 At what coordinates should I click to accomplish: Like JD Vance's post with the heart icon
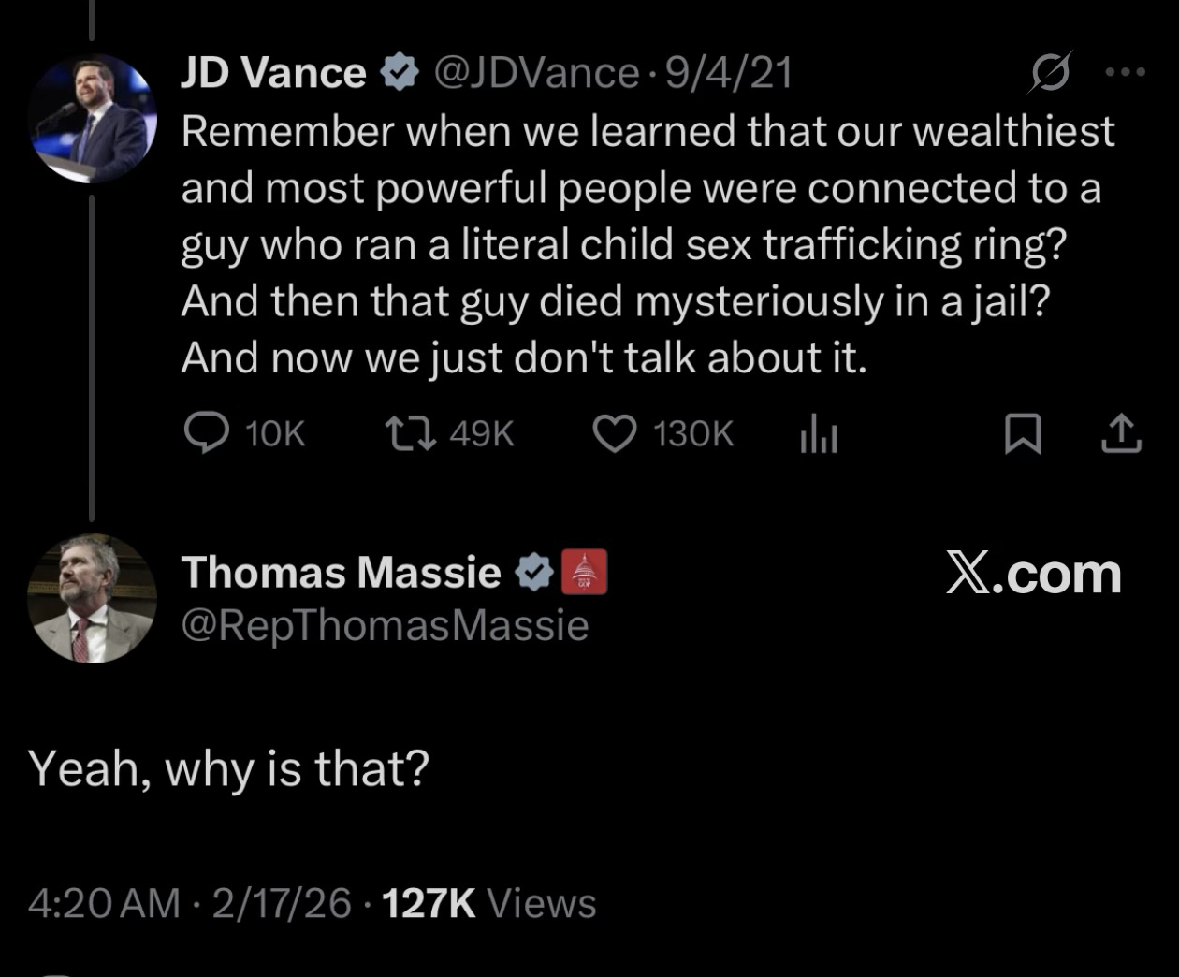[x=615, y=434]
